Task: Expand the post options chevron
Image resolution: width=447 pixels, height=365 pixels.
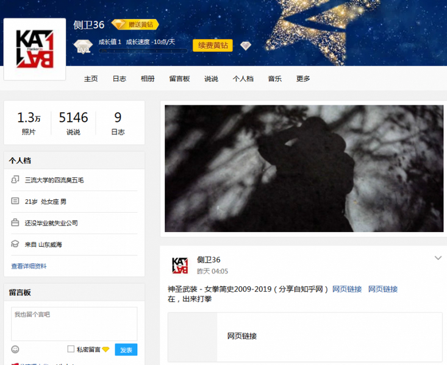Action: click(438, 258)
